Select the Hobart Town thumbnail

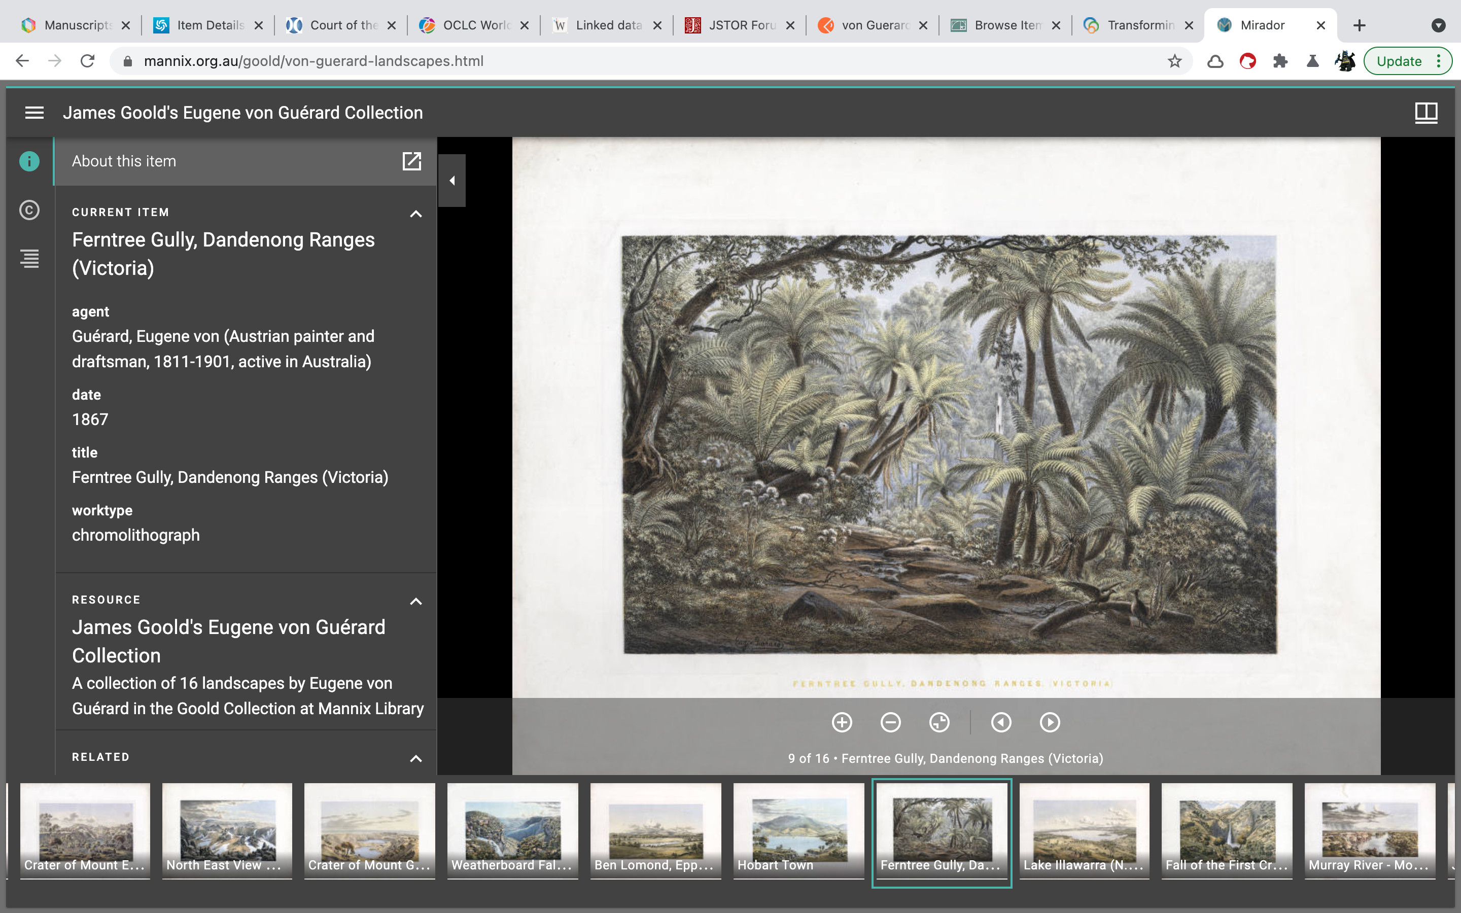click(798, 830)
